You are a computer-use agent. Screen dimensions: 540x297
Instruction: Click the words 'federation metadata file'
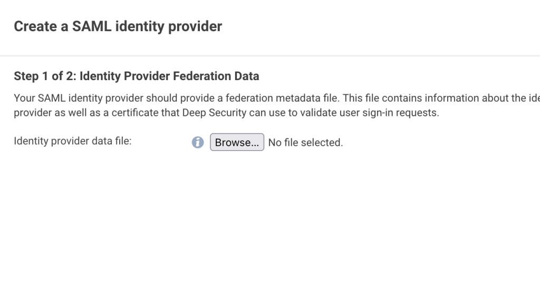283,98
